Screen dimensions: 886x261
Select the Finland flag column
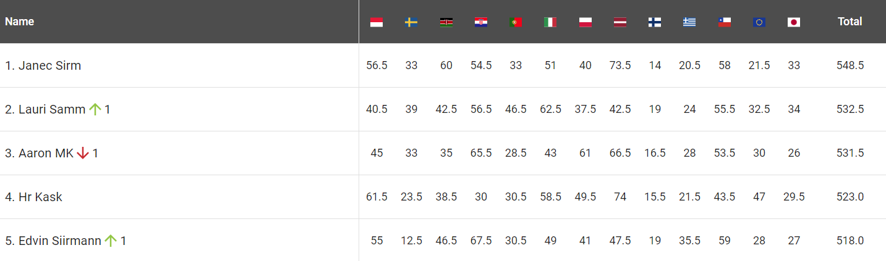click(654, 22)
